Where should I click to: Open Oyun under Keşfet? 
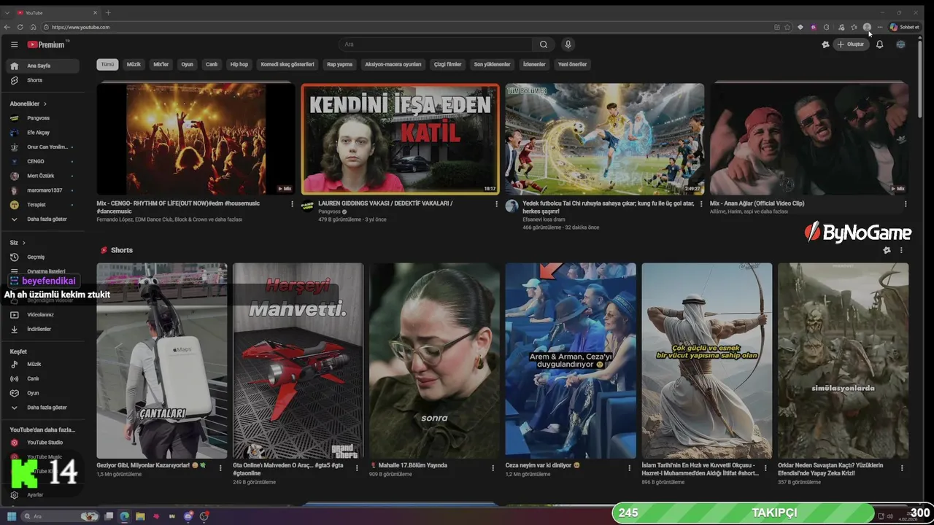(44, 393)
